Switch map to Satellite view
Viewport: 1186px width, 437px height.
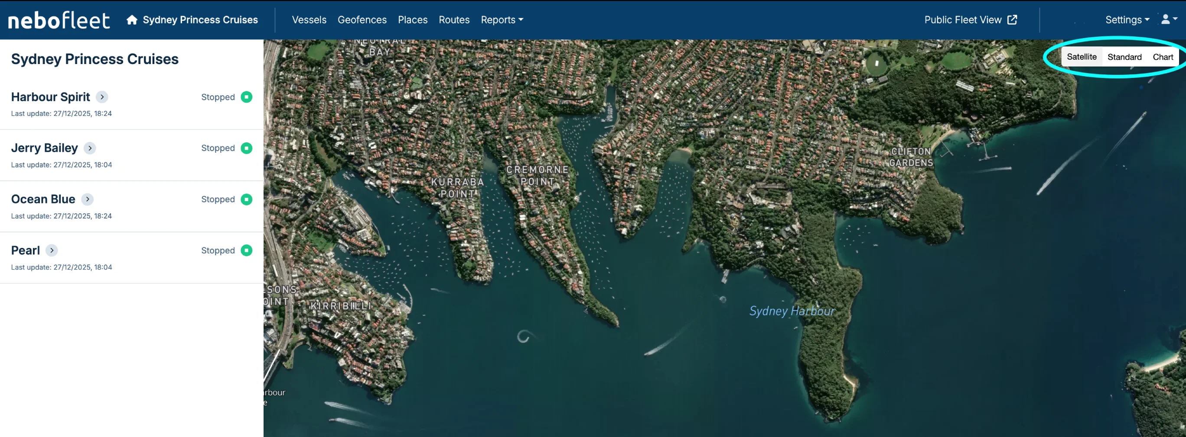[x=1082, y=57]
